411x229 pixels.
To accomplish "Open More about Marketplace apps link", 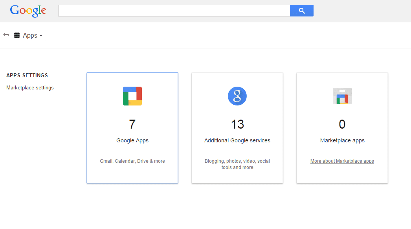I will click(x=342, y=161).
